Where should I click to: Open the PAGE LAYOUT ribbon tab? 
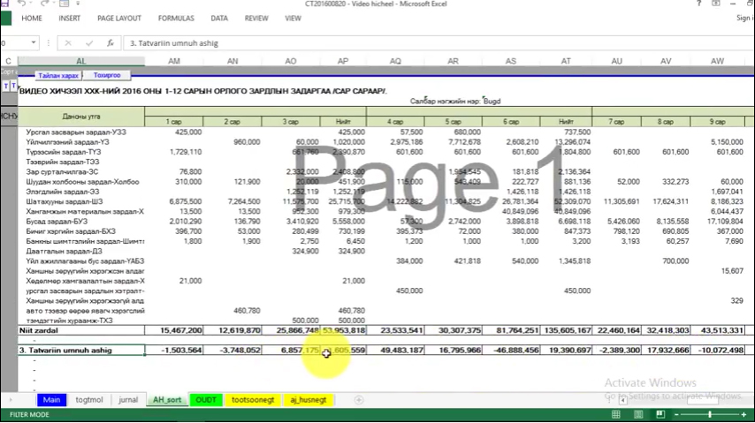[x=118, y=18]
